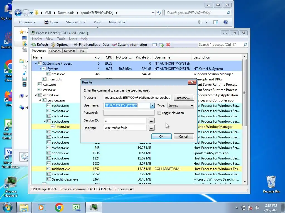This screenshot has width=285, height=213.
Task: Click the Session ID input field
Action: coord(125,121)
